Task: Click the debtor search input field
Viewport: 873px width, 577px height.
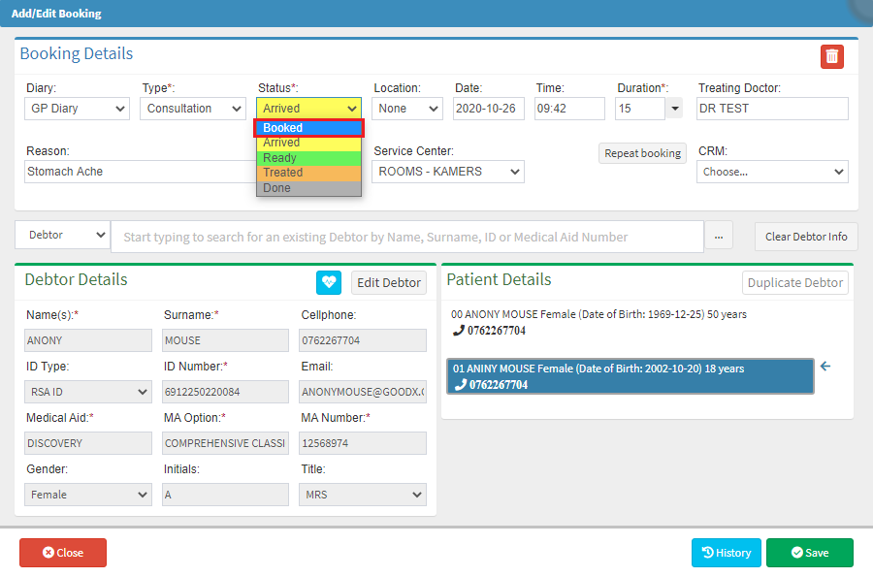Action: (407, 237)
